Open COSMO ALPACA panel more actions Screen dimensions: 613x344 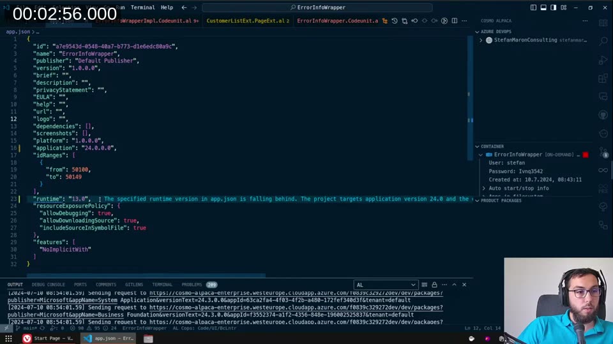pos(585,20)
